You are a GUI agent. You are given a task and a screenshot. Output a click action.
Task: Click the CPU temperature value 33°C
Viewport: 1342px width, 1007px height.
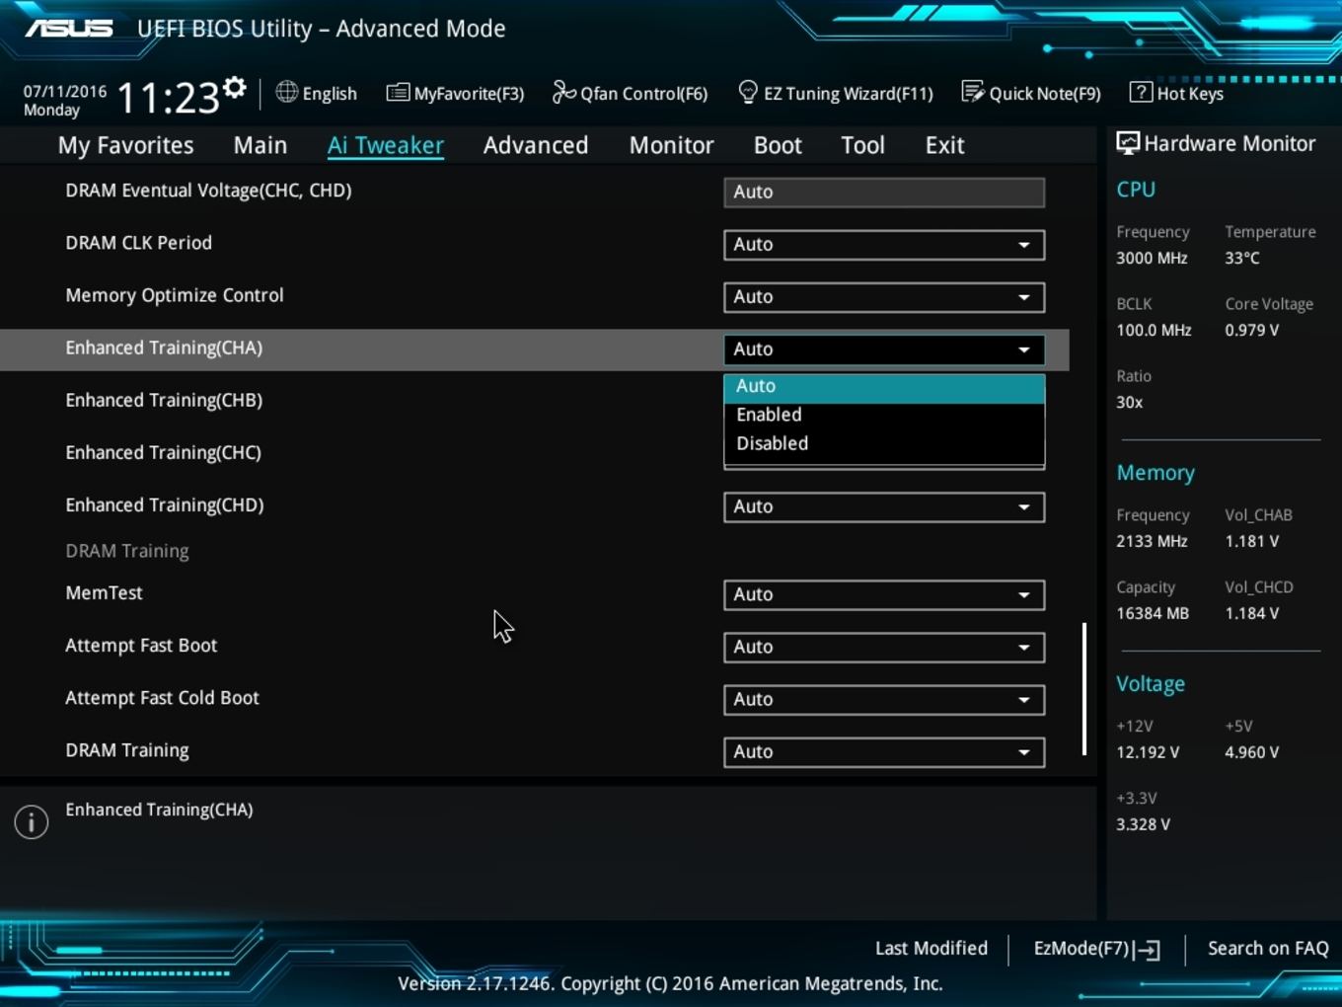pos(1242,258)
